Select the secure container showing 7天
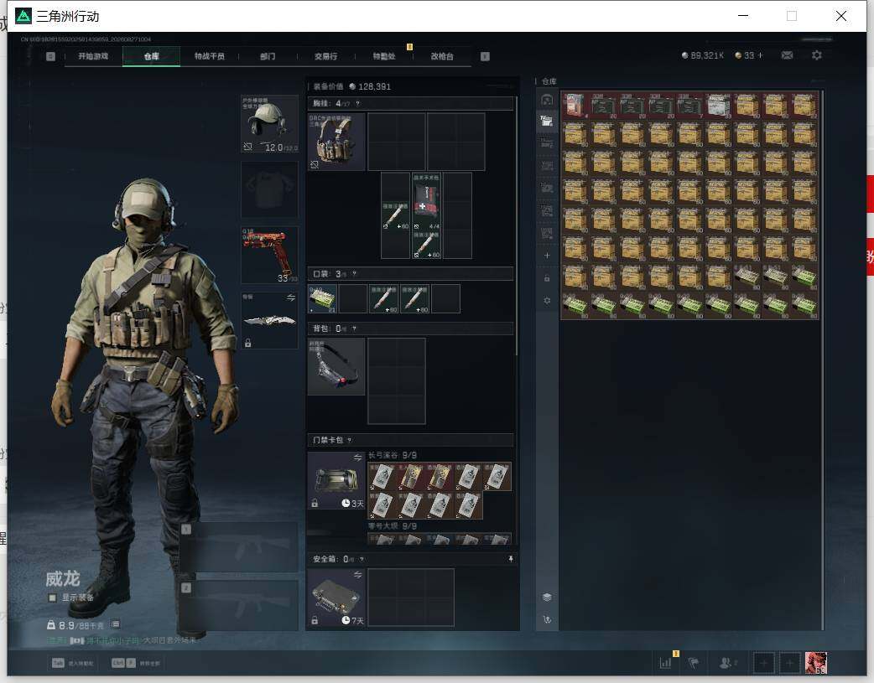The height and width of the screenshot is (683, 874). click(x=336, y=598)
